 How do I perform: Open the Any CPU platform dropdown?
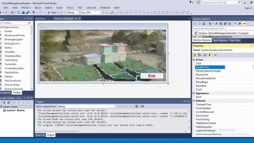pyautogui.click(x=91, y=12)
